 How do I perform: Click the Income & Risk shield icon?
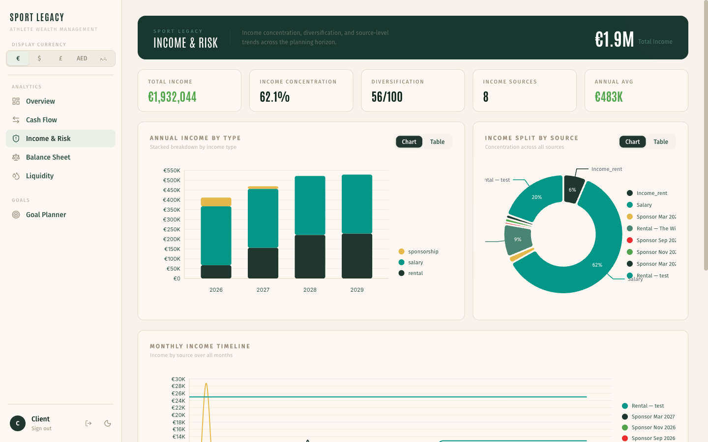[15, 138]
